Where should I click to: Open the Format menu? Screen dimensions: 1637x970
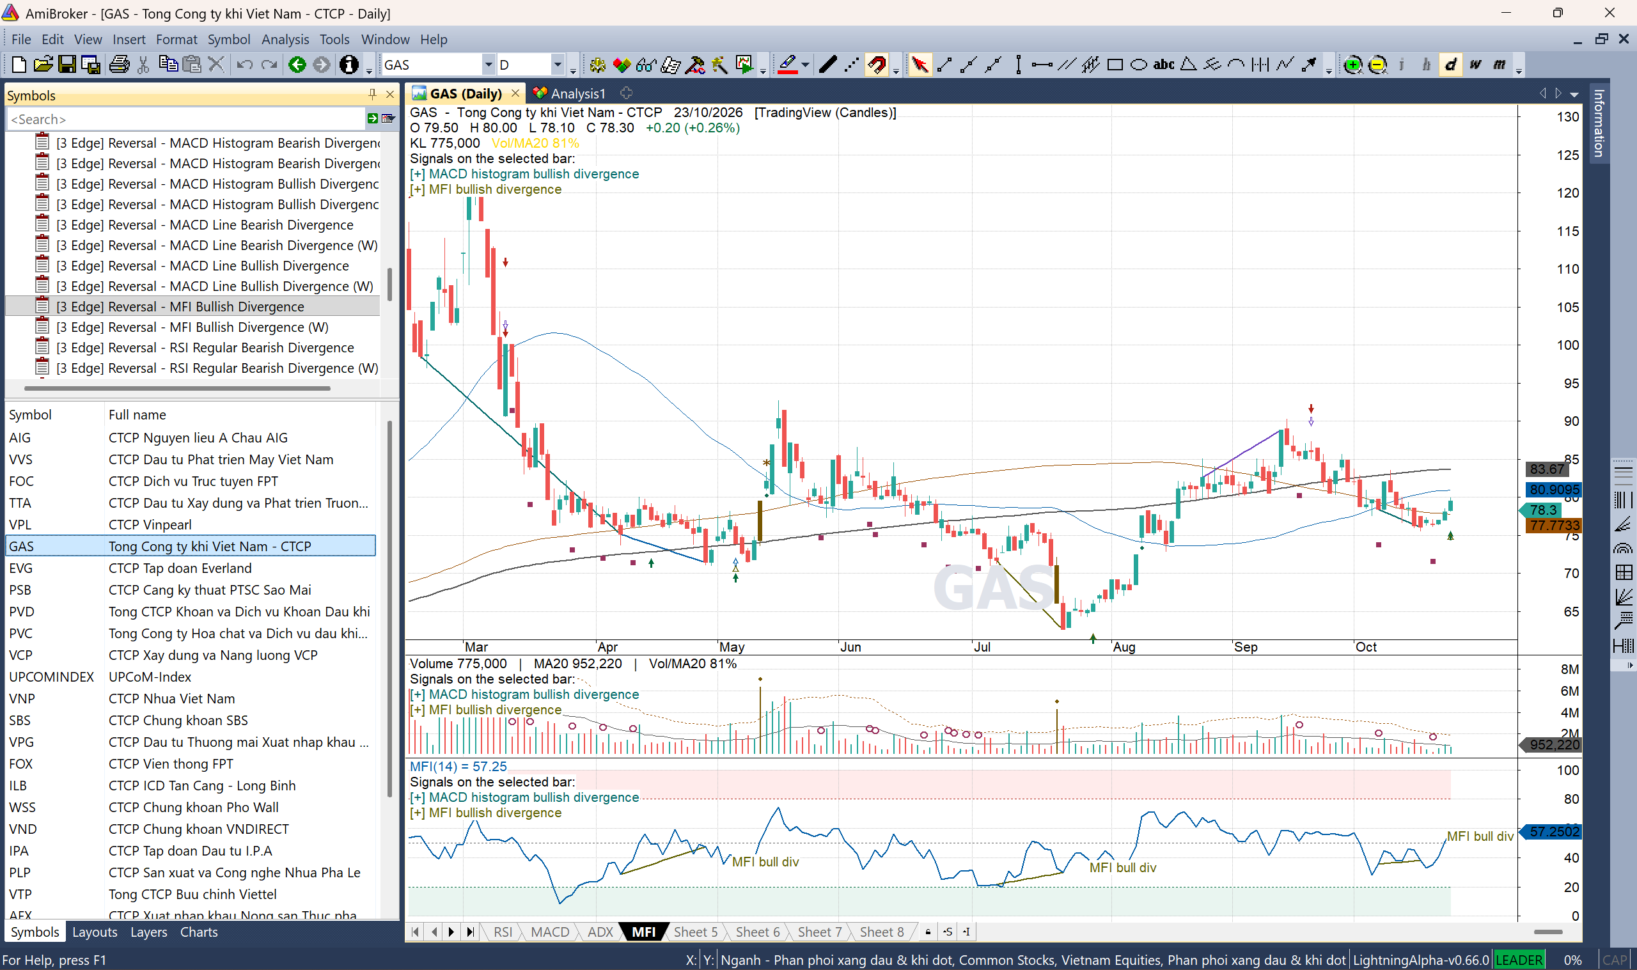pyautogui.click(x=176, y=39)
